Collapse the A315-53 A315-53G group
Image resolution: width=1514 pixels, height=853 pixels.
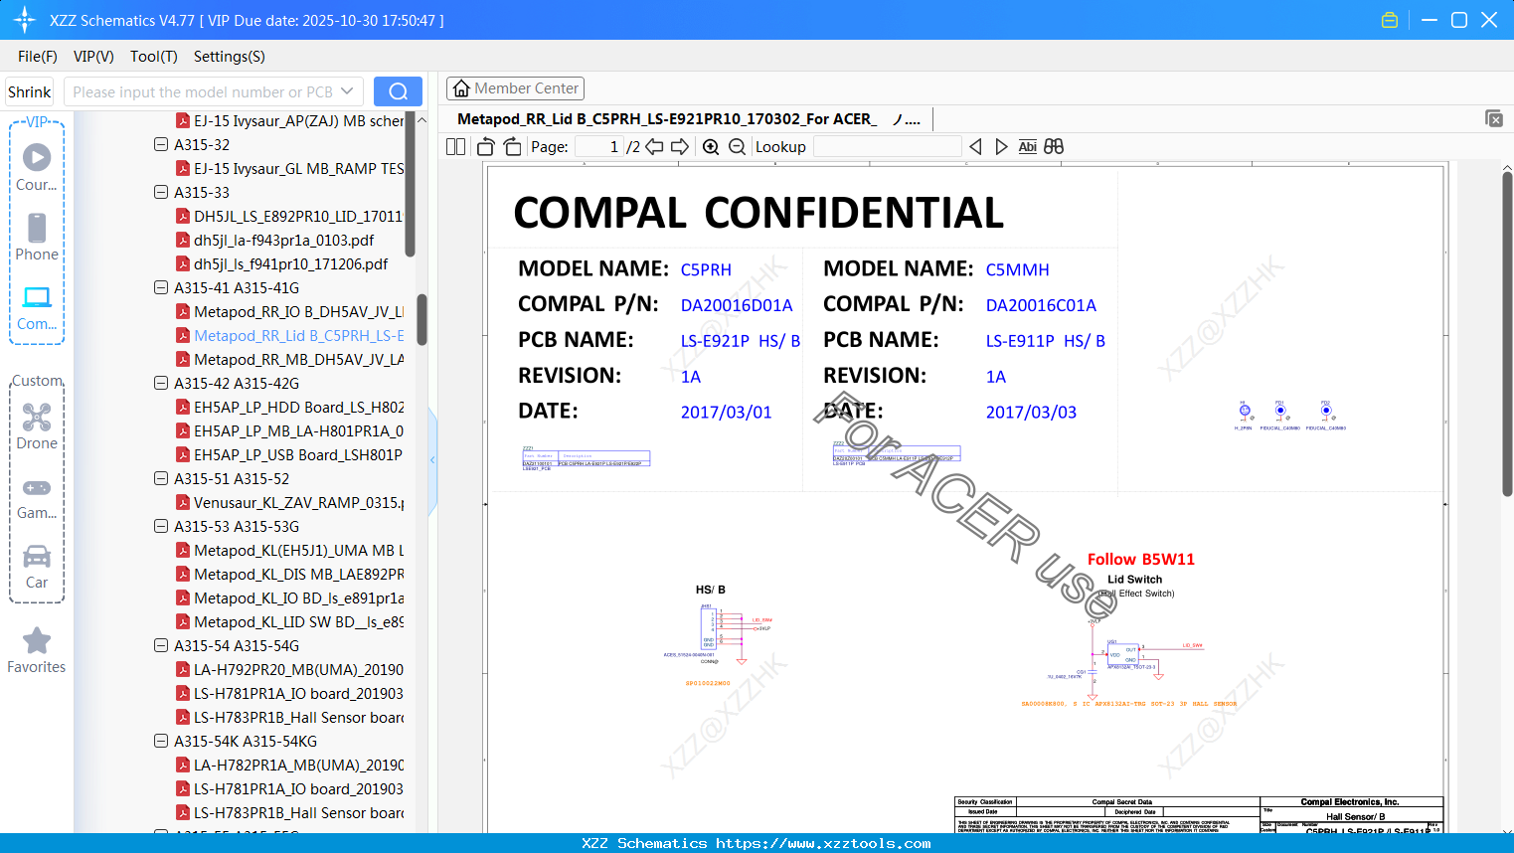[x=161, y=527]
